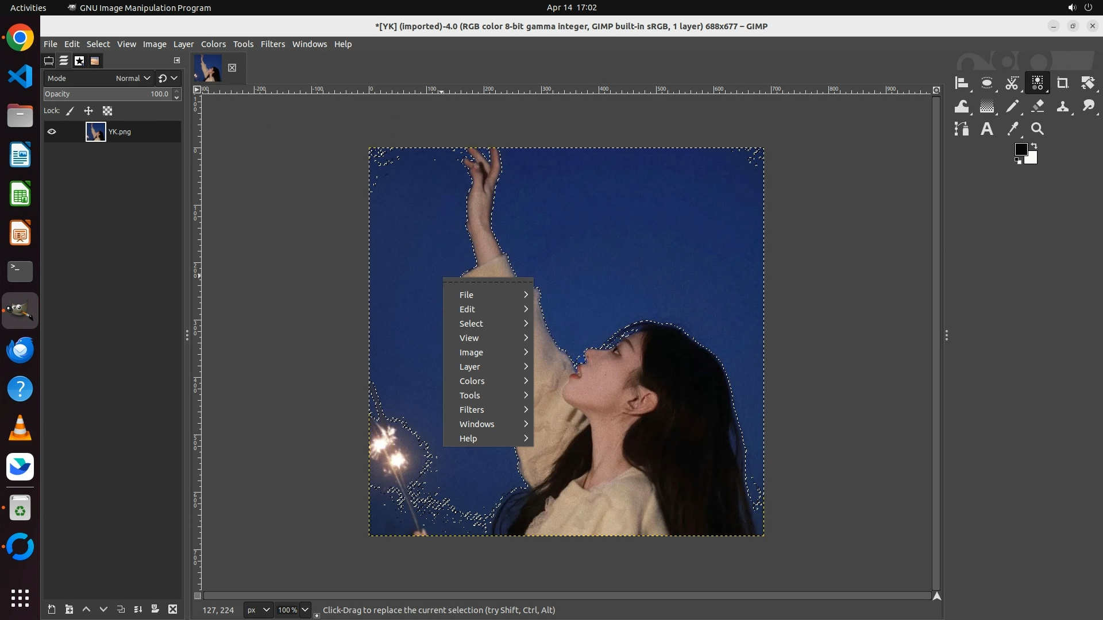Select the Scissors Select tool
This screenshot has width=1103, height=620.
(x=1012, y=83)
